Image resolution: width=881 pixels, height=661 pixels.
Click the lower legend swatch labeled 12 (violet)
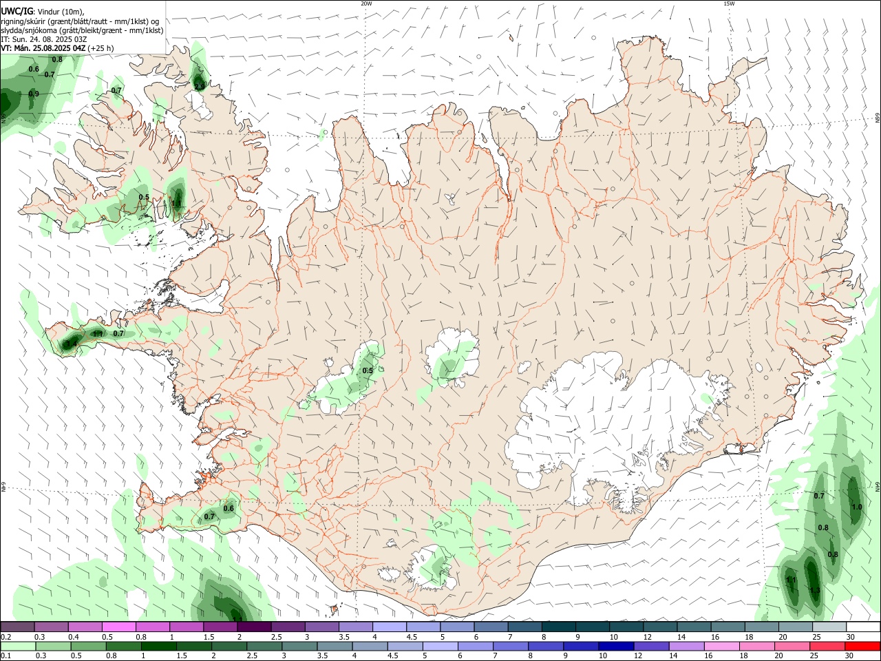652,646
